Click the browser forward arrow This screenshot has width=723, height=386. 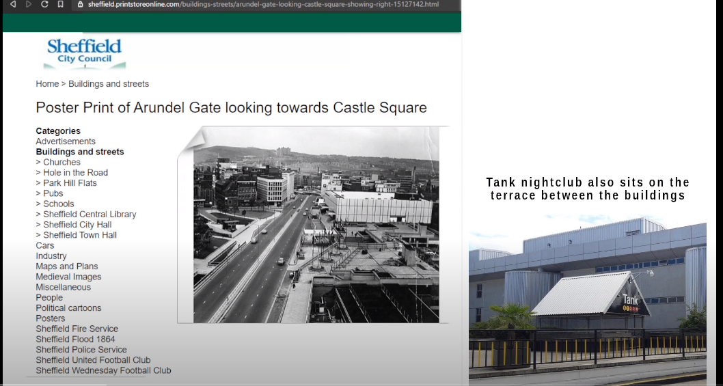[29, 4]
